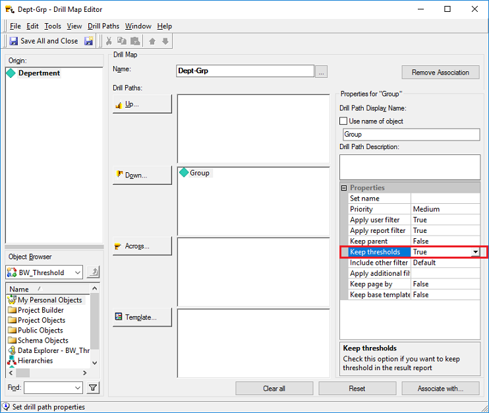Open the Find combo box dropdown
489x413 pixels.
coord(78,388)
